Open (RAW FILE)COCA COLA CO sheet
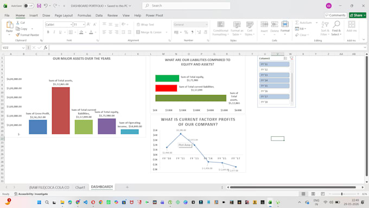The height and width of the screenshot is (208, 369). click(x=49, y=187)
